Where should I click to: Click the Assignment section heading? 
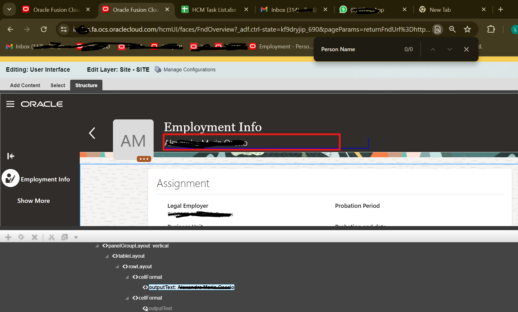pos(183,183)
